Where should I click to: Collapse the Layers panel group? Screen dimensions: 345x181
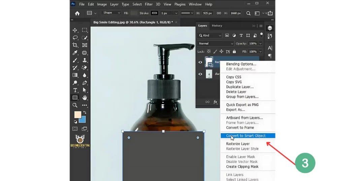254,26
